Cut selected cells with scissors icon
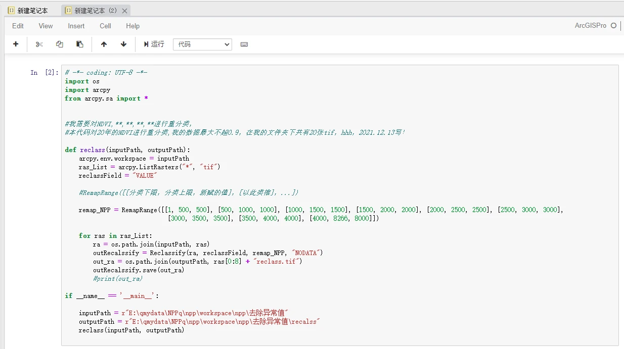This screenshot has width=624, height=349. (x=39, y=44)
